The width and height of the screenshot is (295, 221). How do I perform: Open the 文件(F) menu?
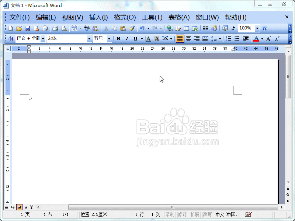point(20,17)
